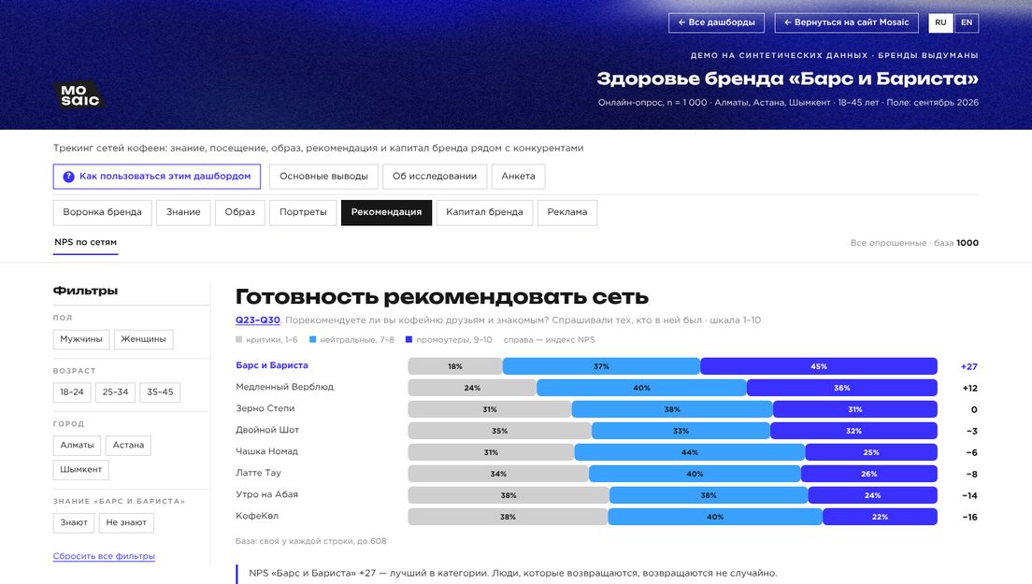Switch language to RU
Screen dimensions: 1032x584
click(x=940, y=23)
